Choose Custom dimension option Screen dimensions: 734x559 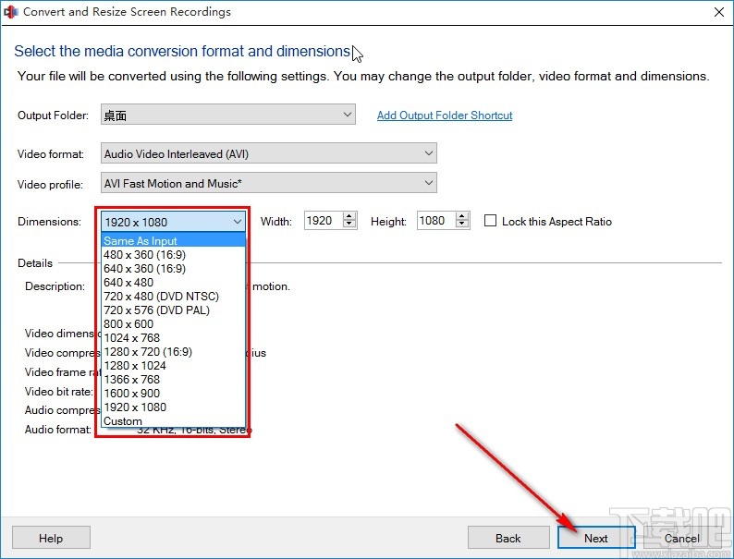(173, 420)
